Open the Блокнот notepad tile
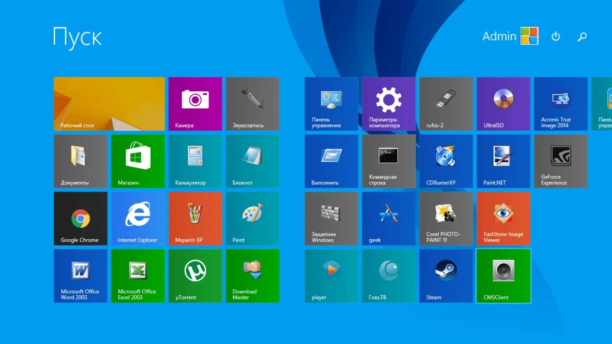The image size is (612, 344). (253, 161)
